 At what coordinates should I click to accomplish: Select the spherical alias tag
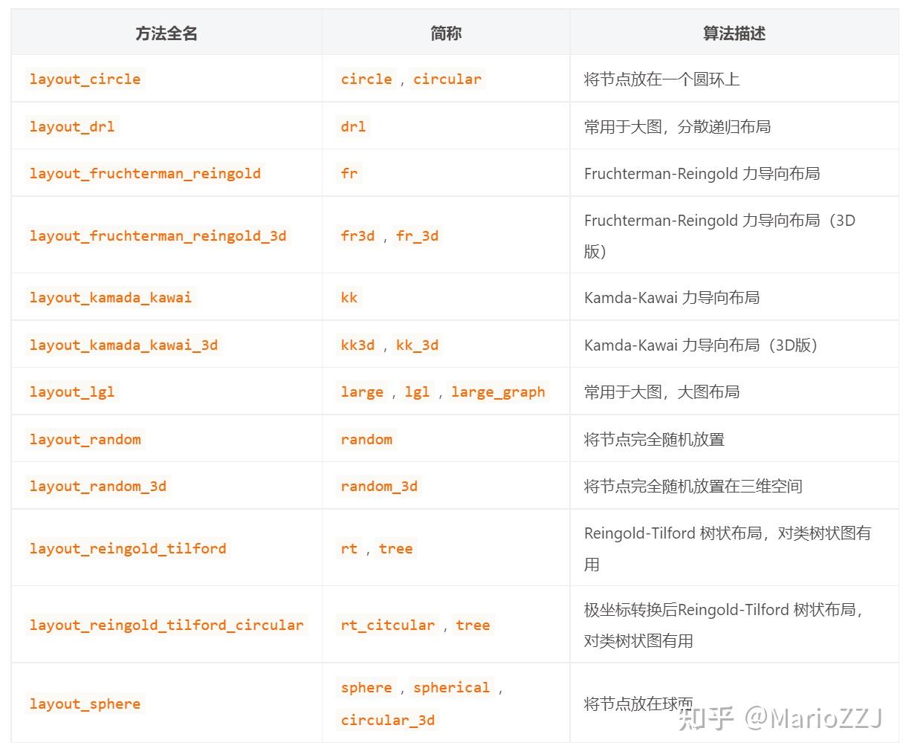point(452,687)
